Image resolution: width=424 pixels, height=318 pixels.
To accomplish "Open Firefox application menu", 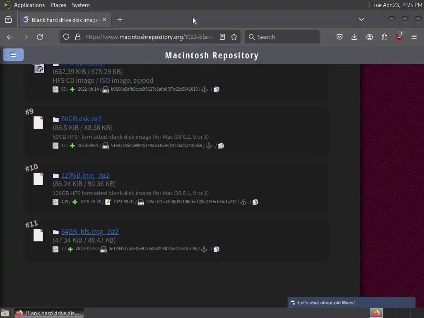I will 414,37.
